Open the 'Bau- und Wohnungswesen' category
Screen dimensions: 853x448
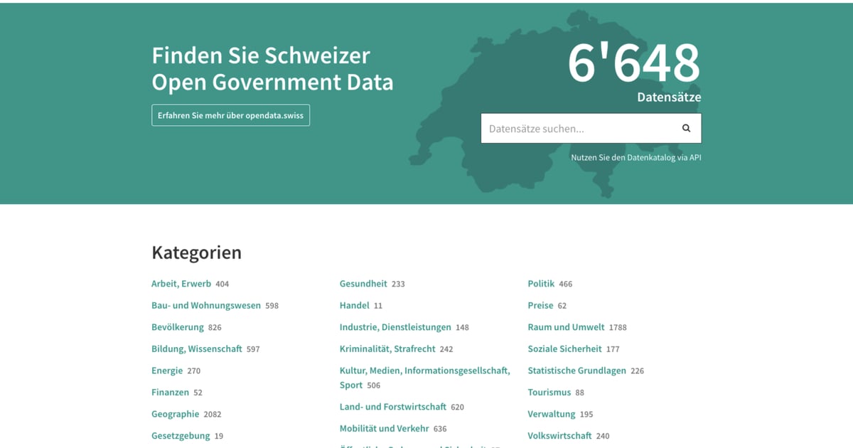click(206, 306)
